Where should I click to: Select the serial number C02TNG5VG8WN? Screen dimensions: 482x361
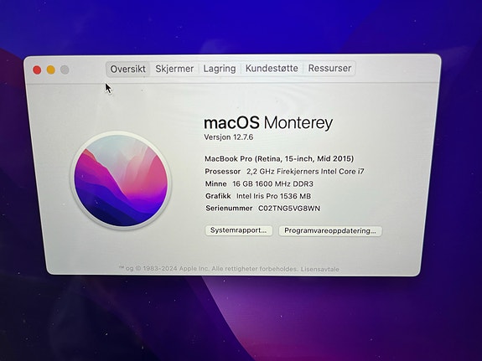[x=289, y=209]
